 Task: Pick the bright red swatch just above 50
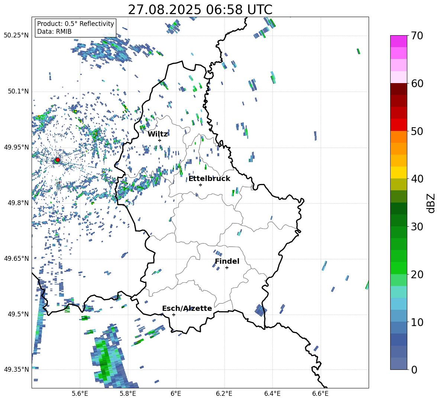point(398,125)
